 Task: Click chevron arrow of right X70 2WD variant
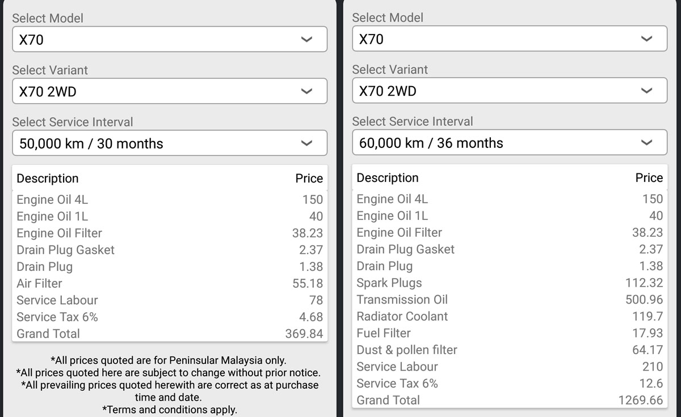[x=646, y=91]
